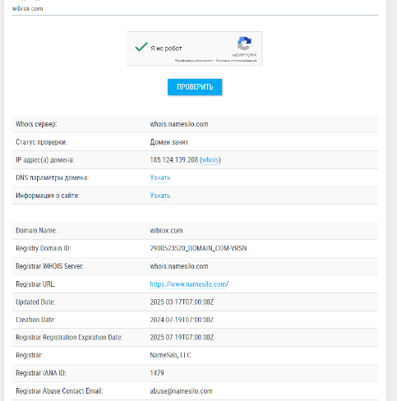
Task: Select Registrar IANA ID value 1479
Action: click(157, 373)
